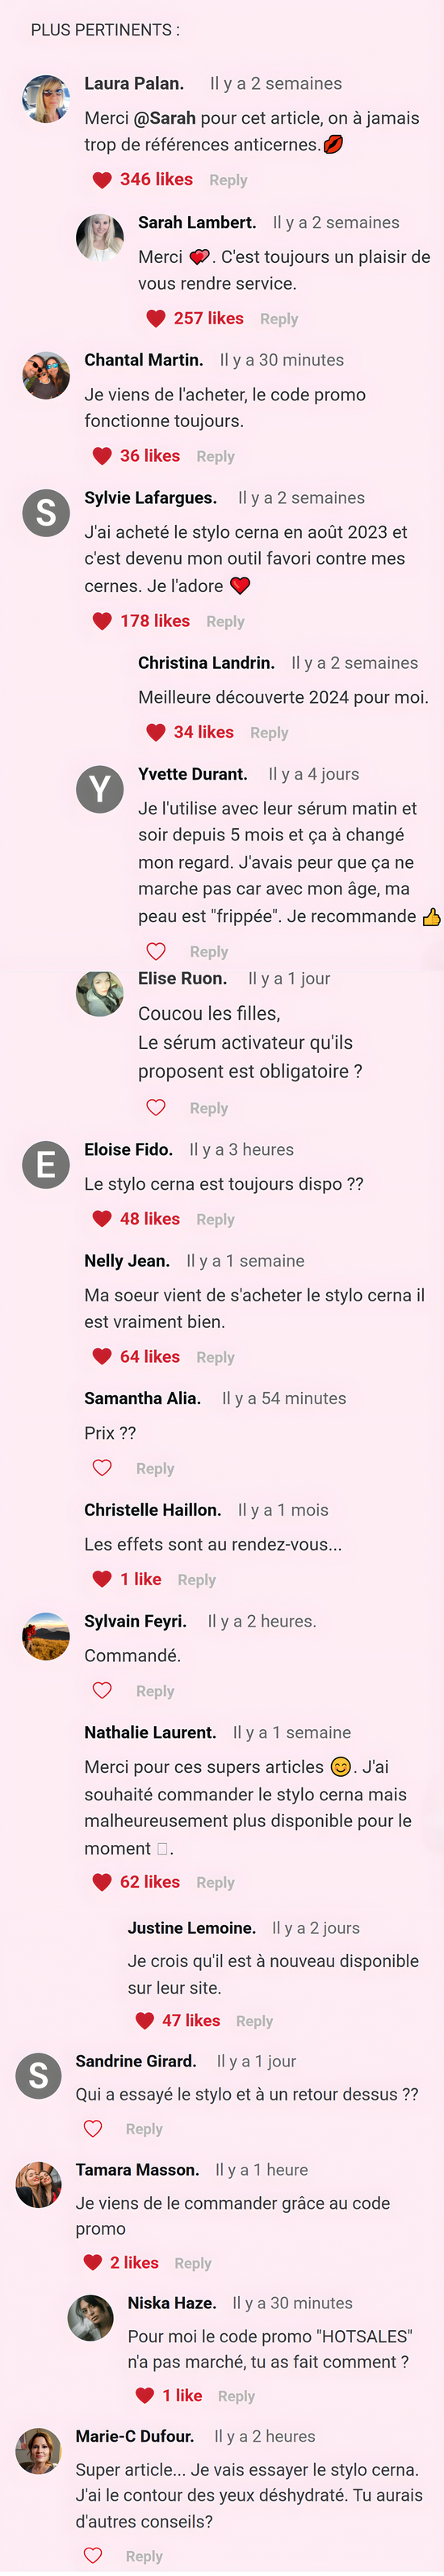Image resolution: width=444 pixels, height=2576 pixels.
Task: Click the heart beside Nelly Jean's 64 likes
Action: point(102,1357)
